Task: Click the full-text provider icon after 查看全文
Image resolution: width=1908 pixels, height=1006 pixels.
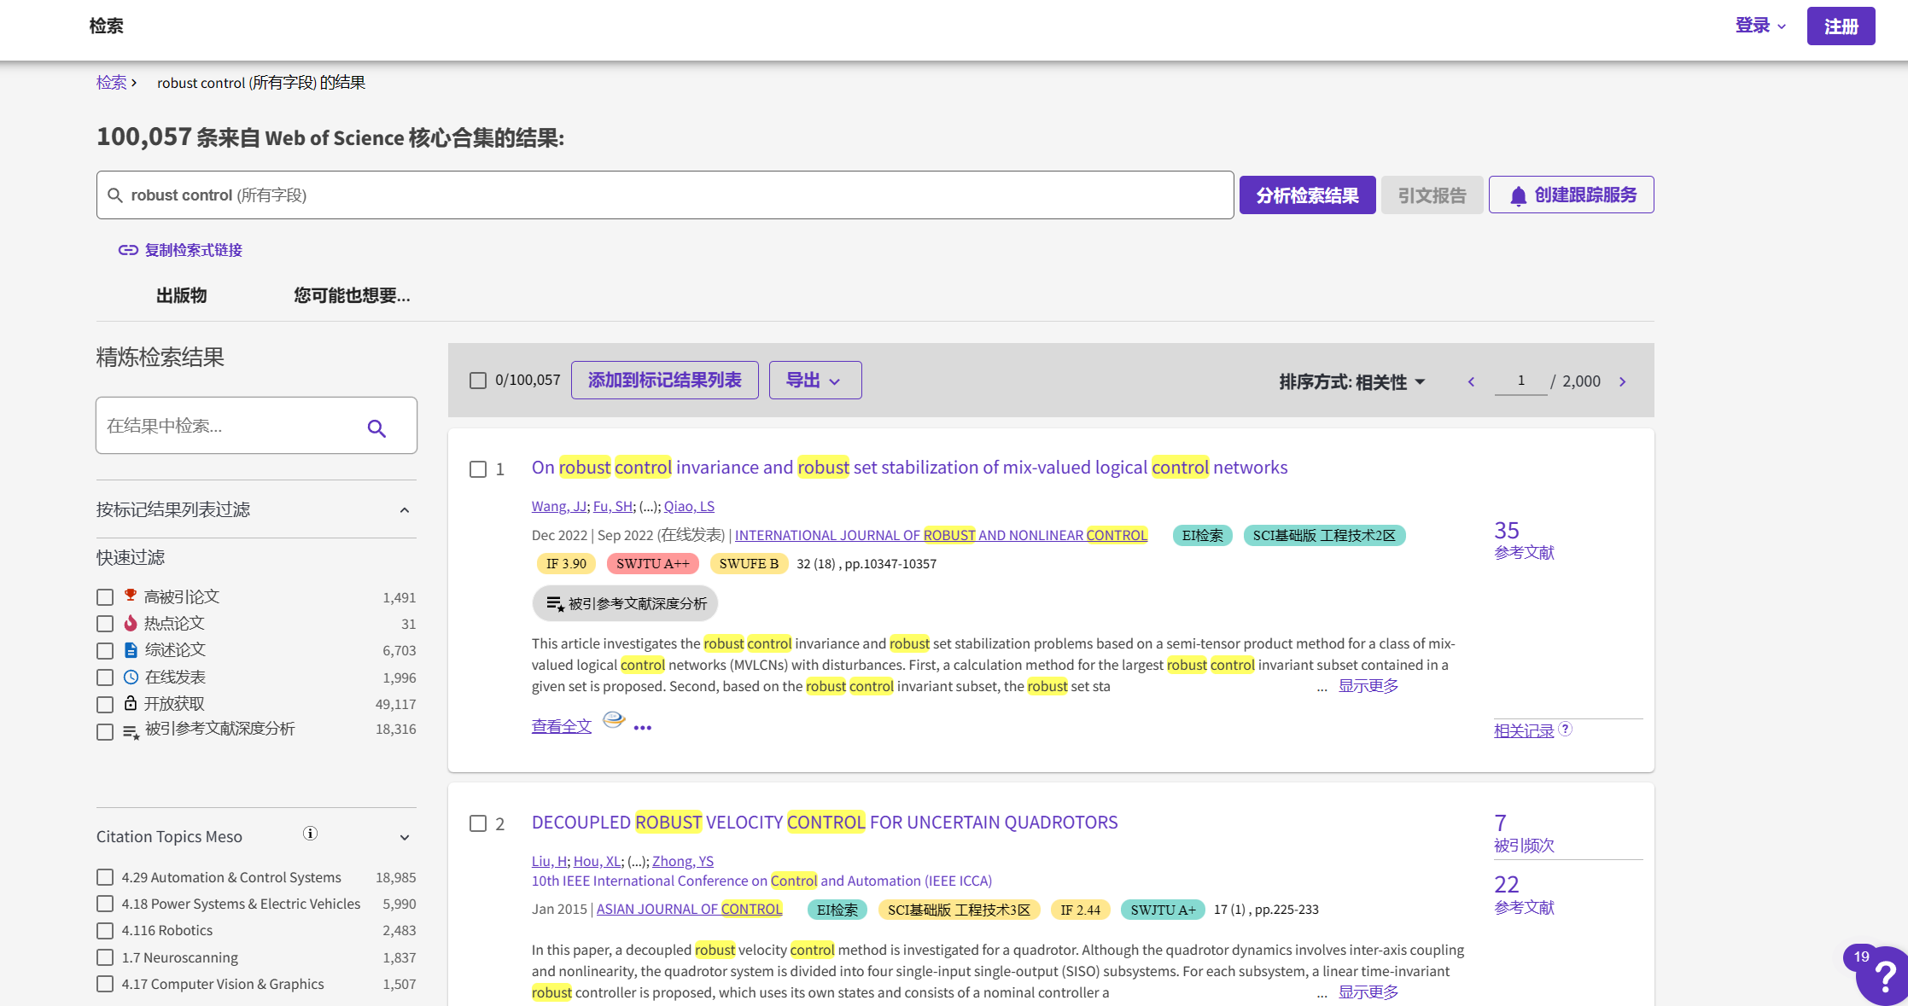Action: (614, 720)
